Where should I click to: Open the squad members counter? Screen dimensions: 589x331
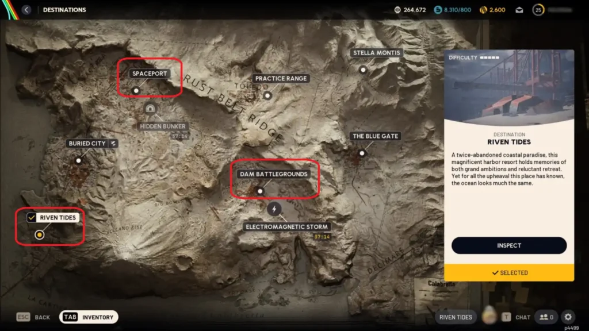pyautogui.click(x=546, y=317)
